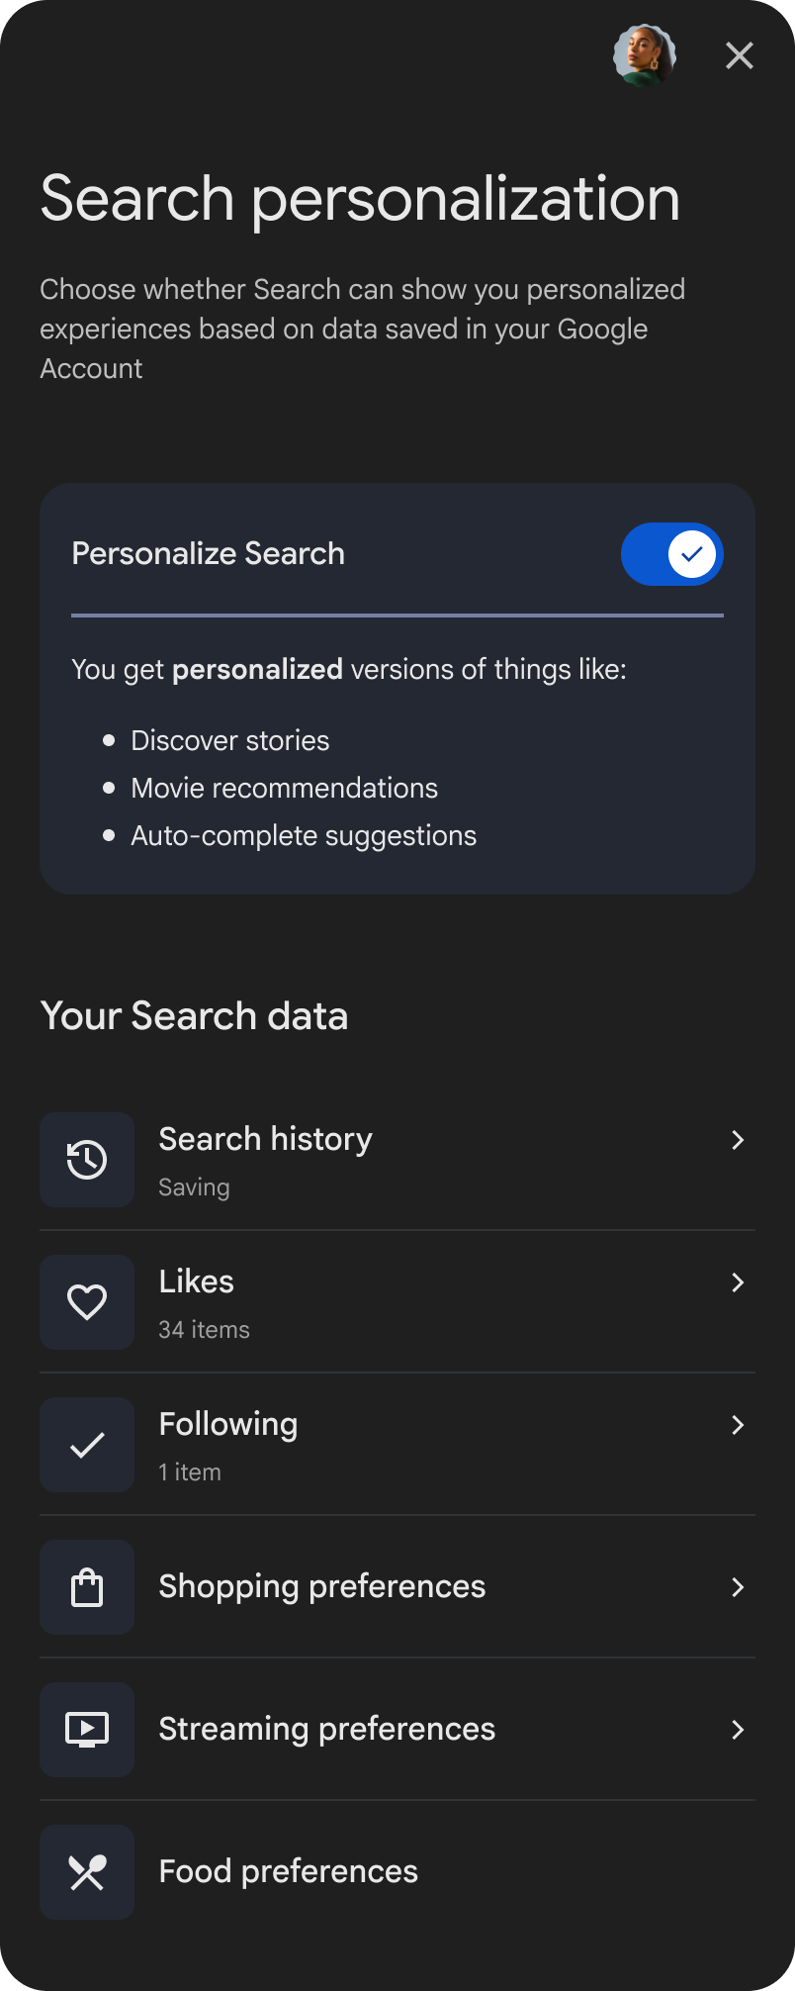Viewport: 795px width, 1991px height.
Task: Click the Shopping preferences bag icon
Action: 87,1587
